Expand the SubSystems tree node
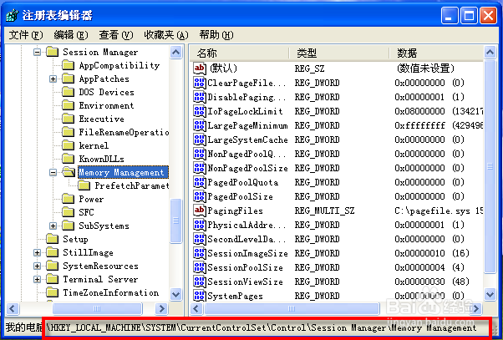The image size is (503, 340). pyautogui.click(x=53, y=226)
